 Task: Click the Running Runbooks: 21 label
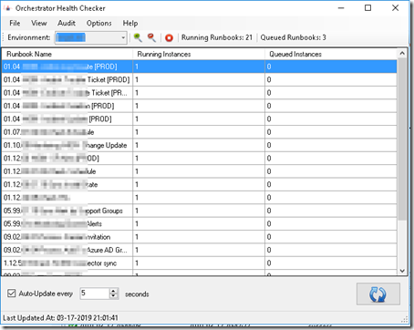tap(217, 37)
